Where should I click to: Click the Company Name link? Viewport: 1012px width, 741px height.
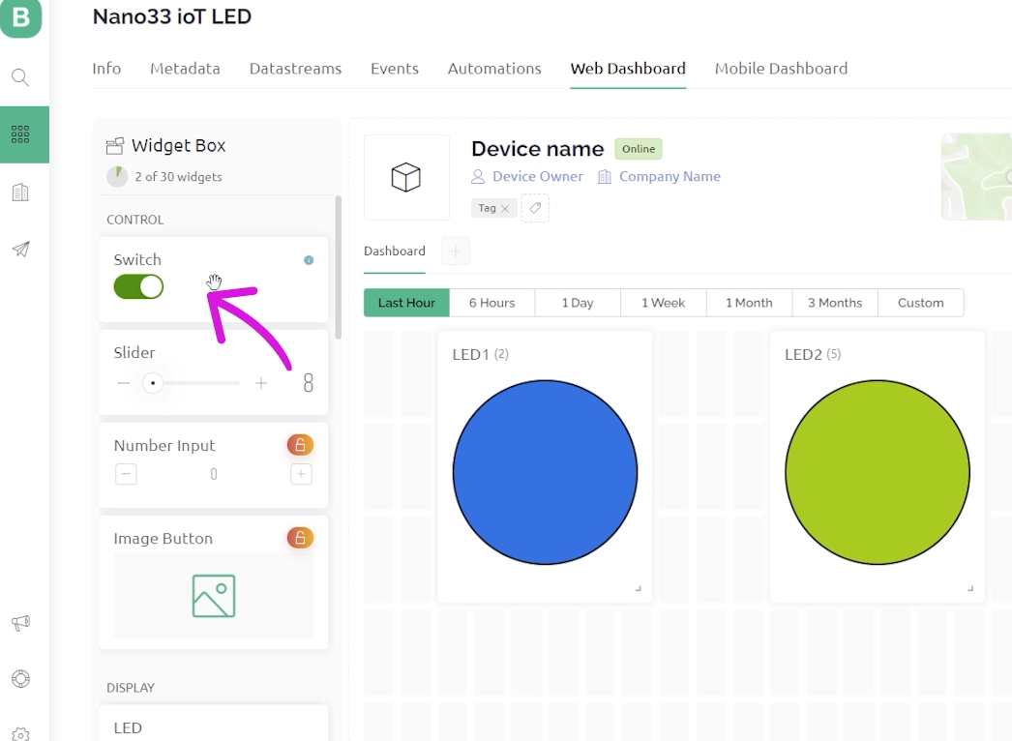coord(670,176)
